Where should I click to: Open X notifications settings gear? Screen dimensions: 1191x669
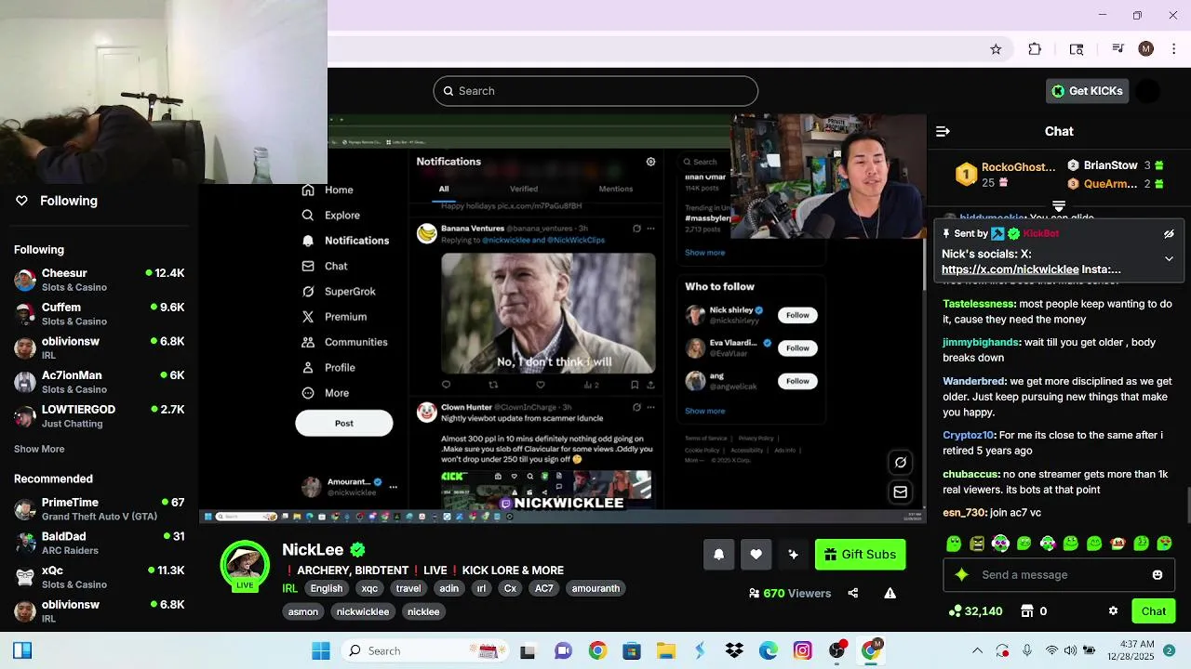pyautogui.click(x=650, y=162)
